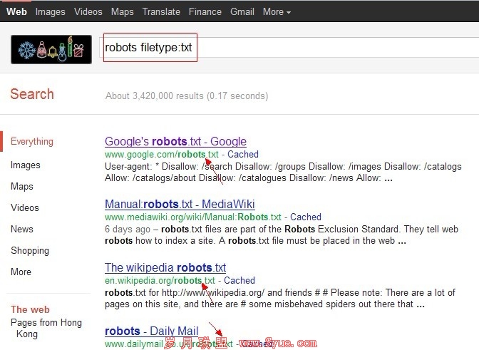Image resolution: width=479 pixels, height=350 pixels.
Task: Open Translate from the top bar
Action: (x=161, y=11)
